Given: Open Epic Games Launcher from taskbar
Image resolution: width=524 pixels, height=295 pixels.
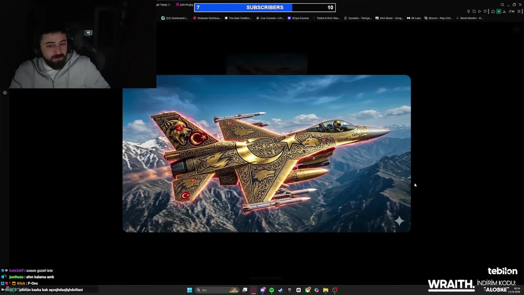Looking at the screenshot, I should point(289,290).
